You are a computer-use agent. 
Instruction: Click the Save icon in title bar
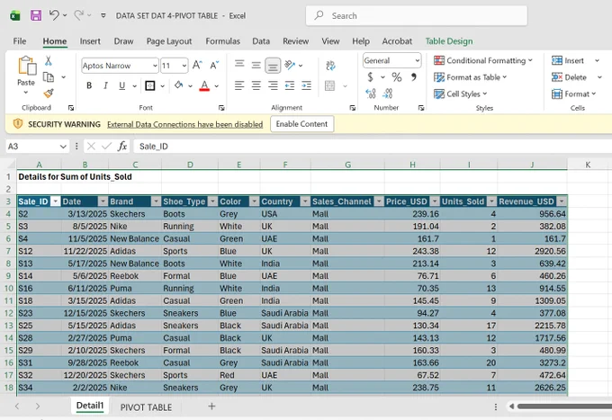(x=36, y=15)
